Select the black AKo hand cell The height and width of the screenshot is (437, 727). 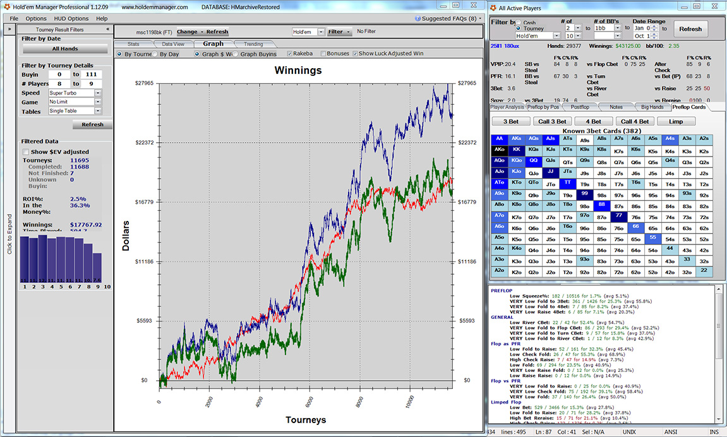[499, 150]
